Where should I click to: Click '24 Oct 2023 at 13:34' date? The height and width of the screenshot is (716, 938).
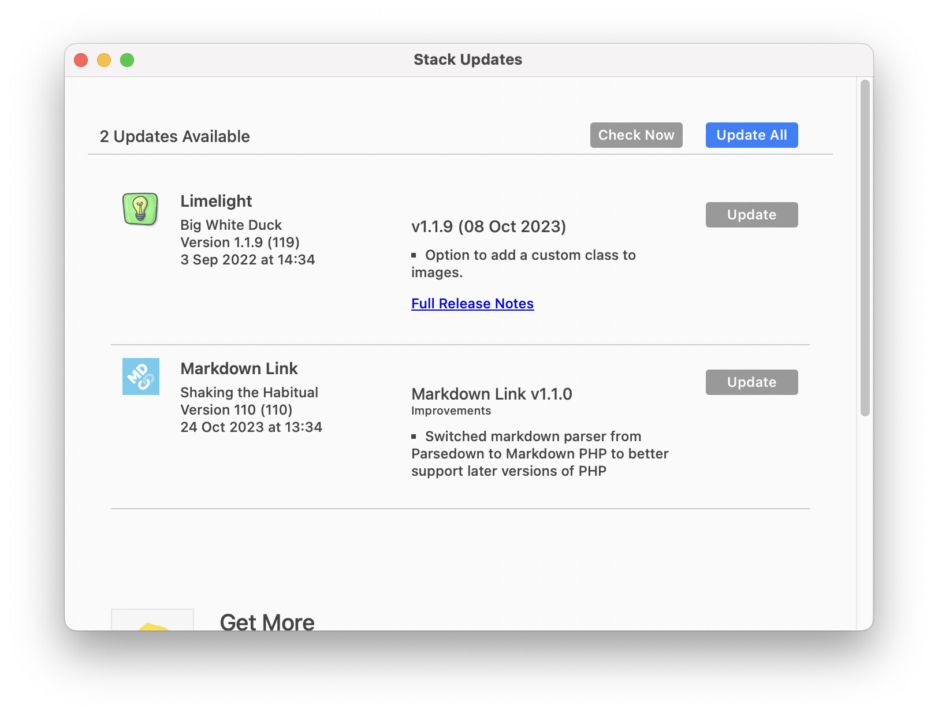pyautogui.click(x=251, y=427)
